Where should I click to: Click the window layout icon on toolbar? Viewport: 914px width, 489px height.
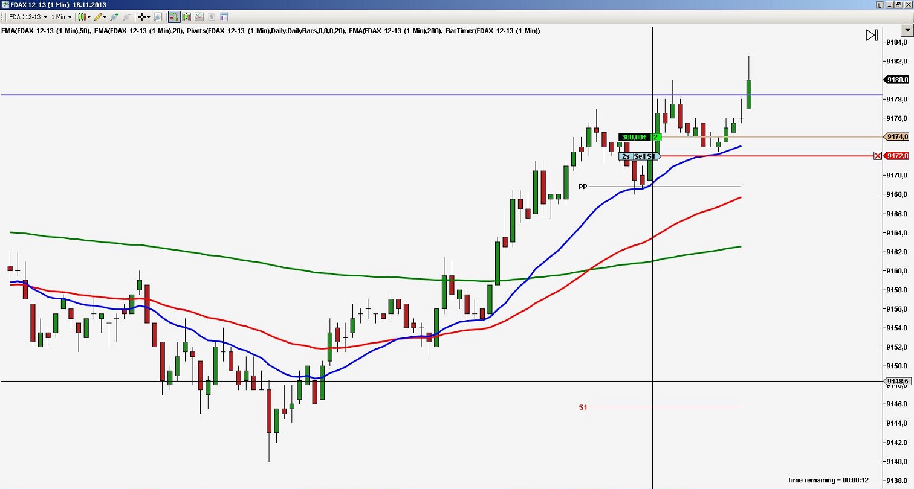coord(225,17)
